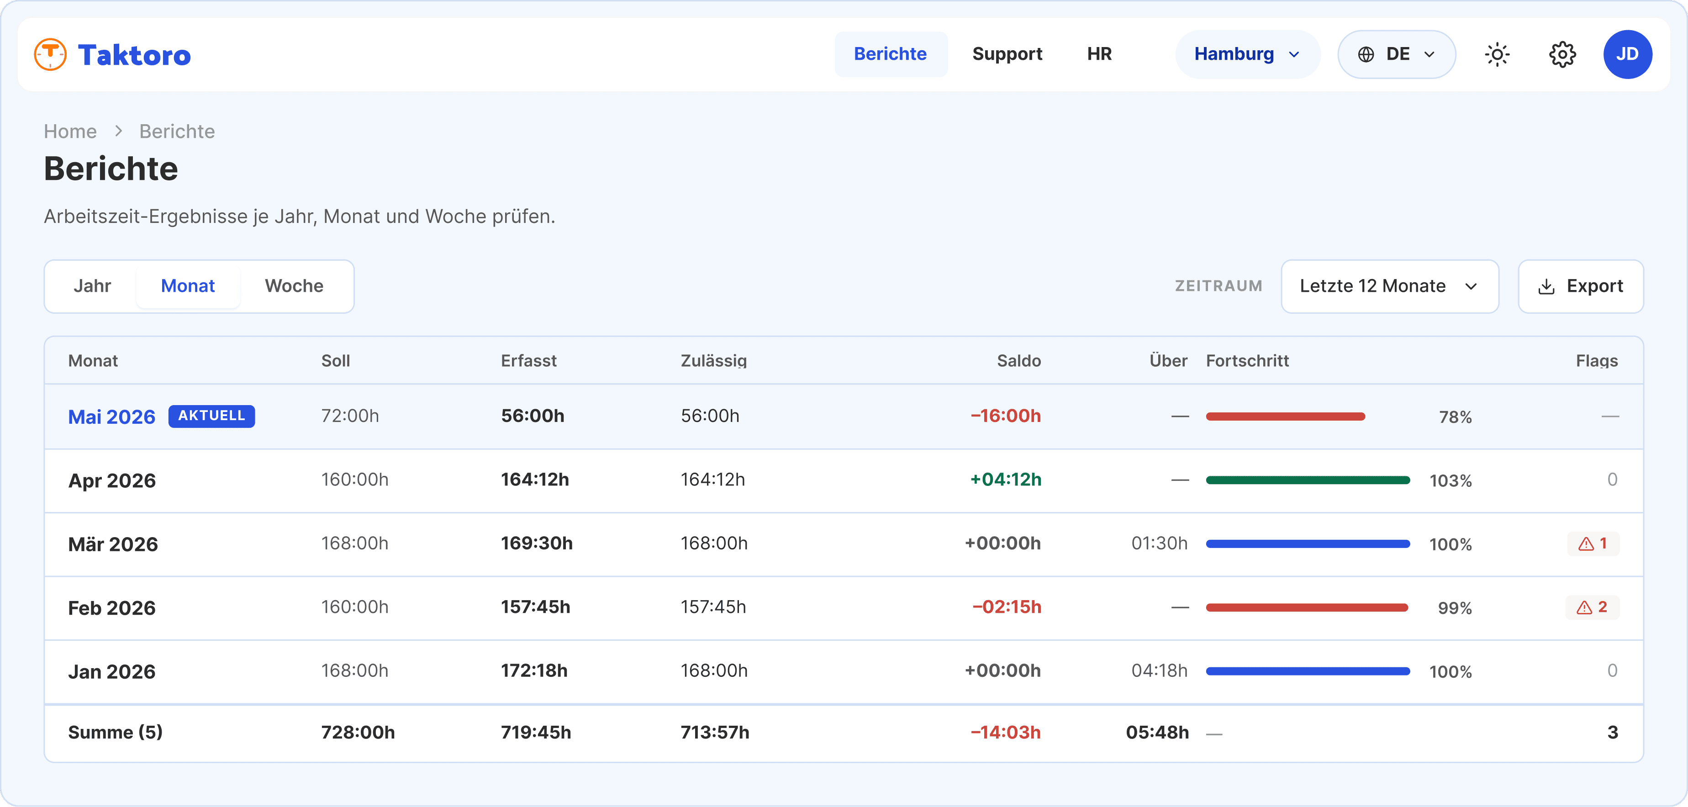
Task: Click the Export download icon
Action: 1546,286
